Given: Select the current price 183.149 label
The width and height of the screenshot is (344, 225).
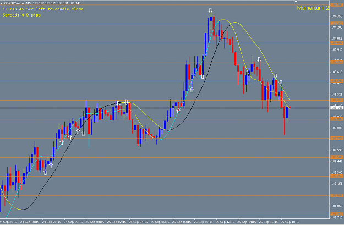Looking at the screenshot, I should point(337,108).
